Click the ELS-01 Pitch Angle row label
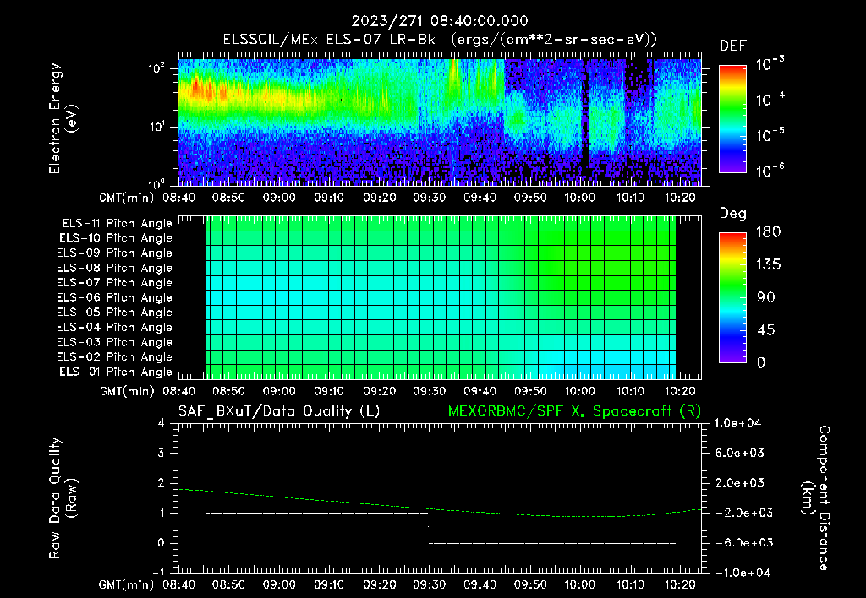Screen dimensions: 866x598 [116, 372]
